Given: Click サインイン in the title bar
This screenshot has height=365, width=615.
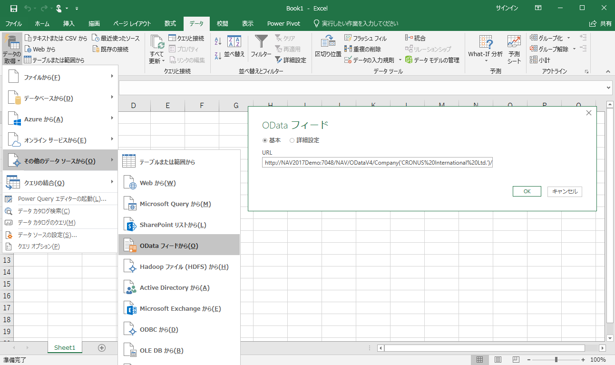Looking at the screenshot, I should click(x=507, y=9).
